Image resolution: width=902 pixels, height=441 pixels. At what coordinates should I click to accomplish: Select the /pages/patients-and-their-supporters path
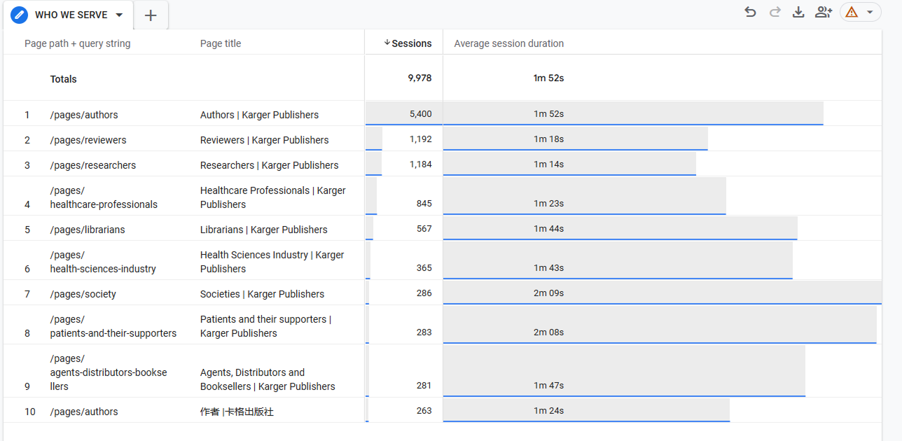113,326
